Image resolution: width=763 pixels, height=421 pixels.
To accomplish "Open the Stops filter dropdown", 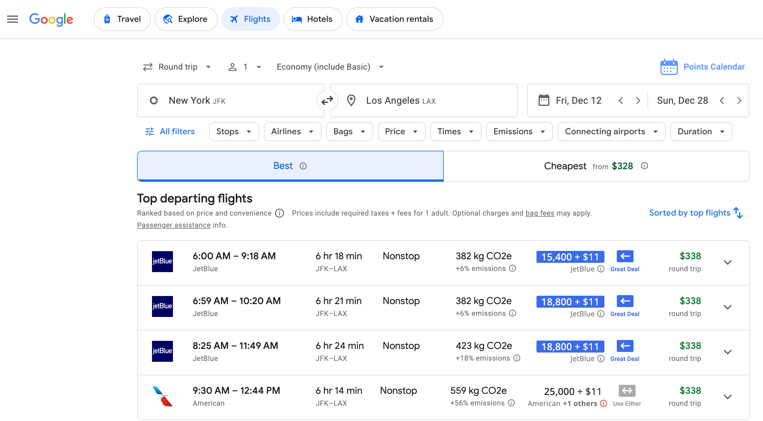I will click(234, 132).
